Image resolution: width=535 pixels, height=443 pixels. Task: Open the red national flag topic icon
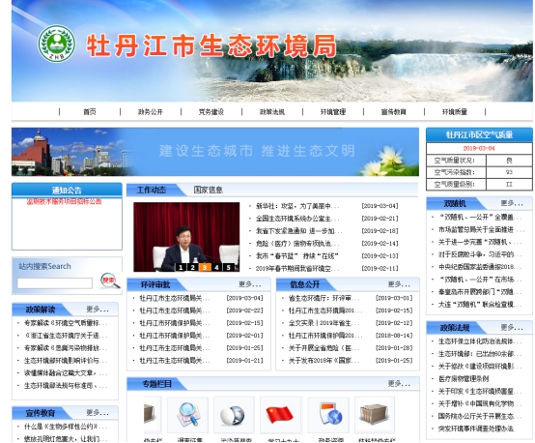tap(280, 415)
